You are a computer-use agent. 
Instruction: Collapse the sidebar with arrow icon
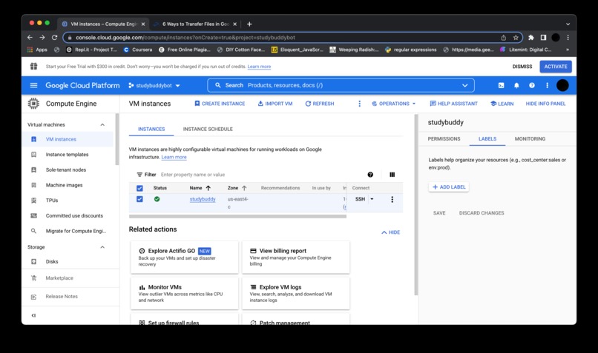pos(33,315)
